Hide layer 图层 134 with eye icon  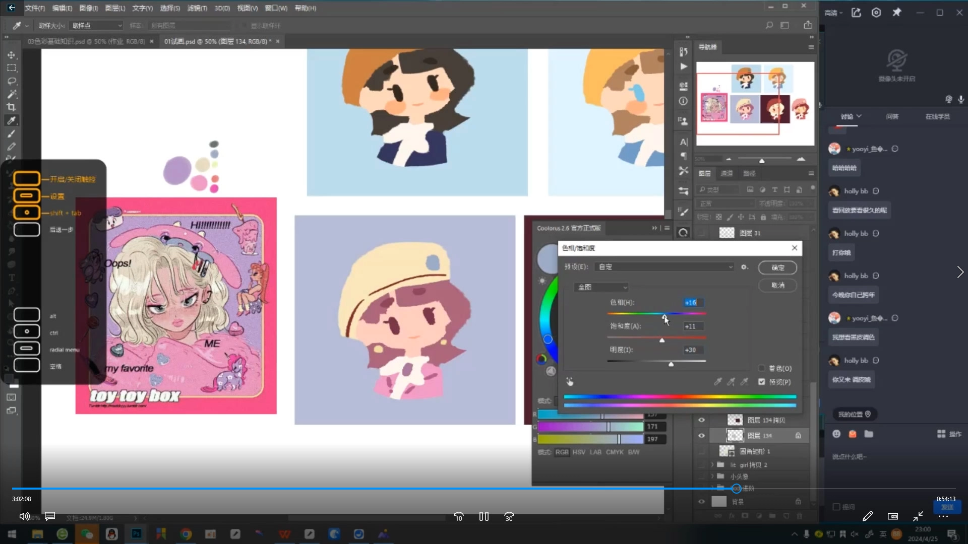[x=701, y=435]
